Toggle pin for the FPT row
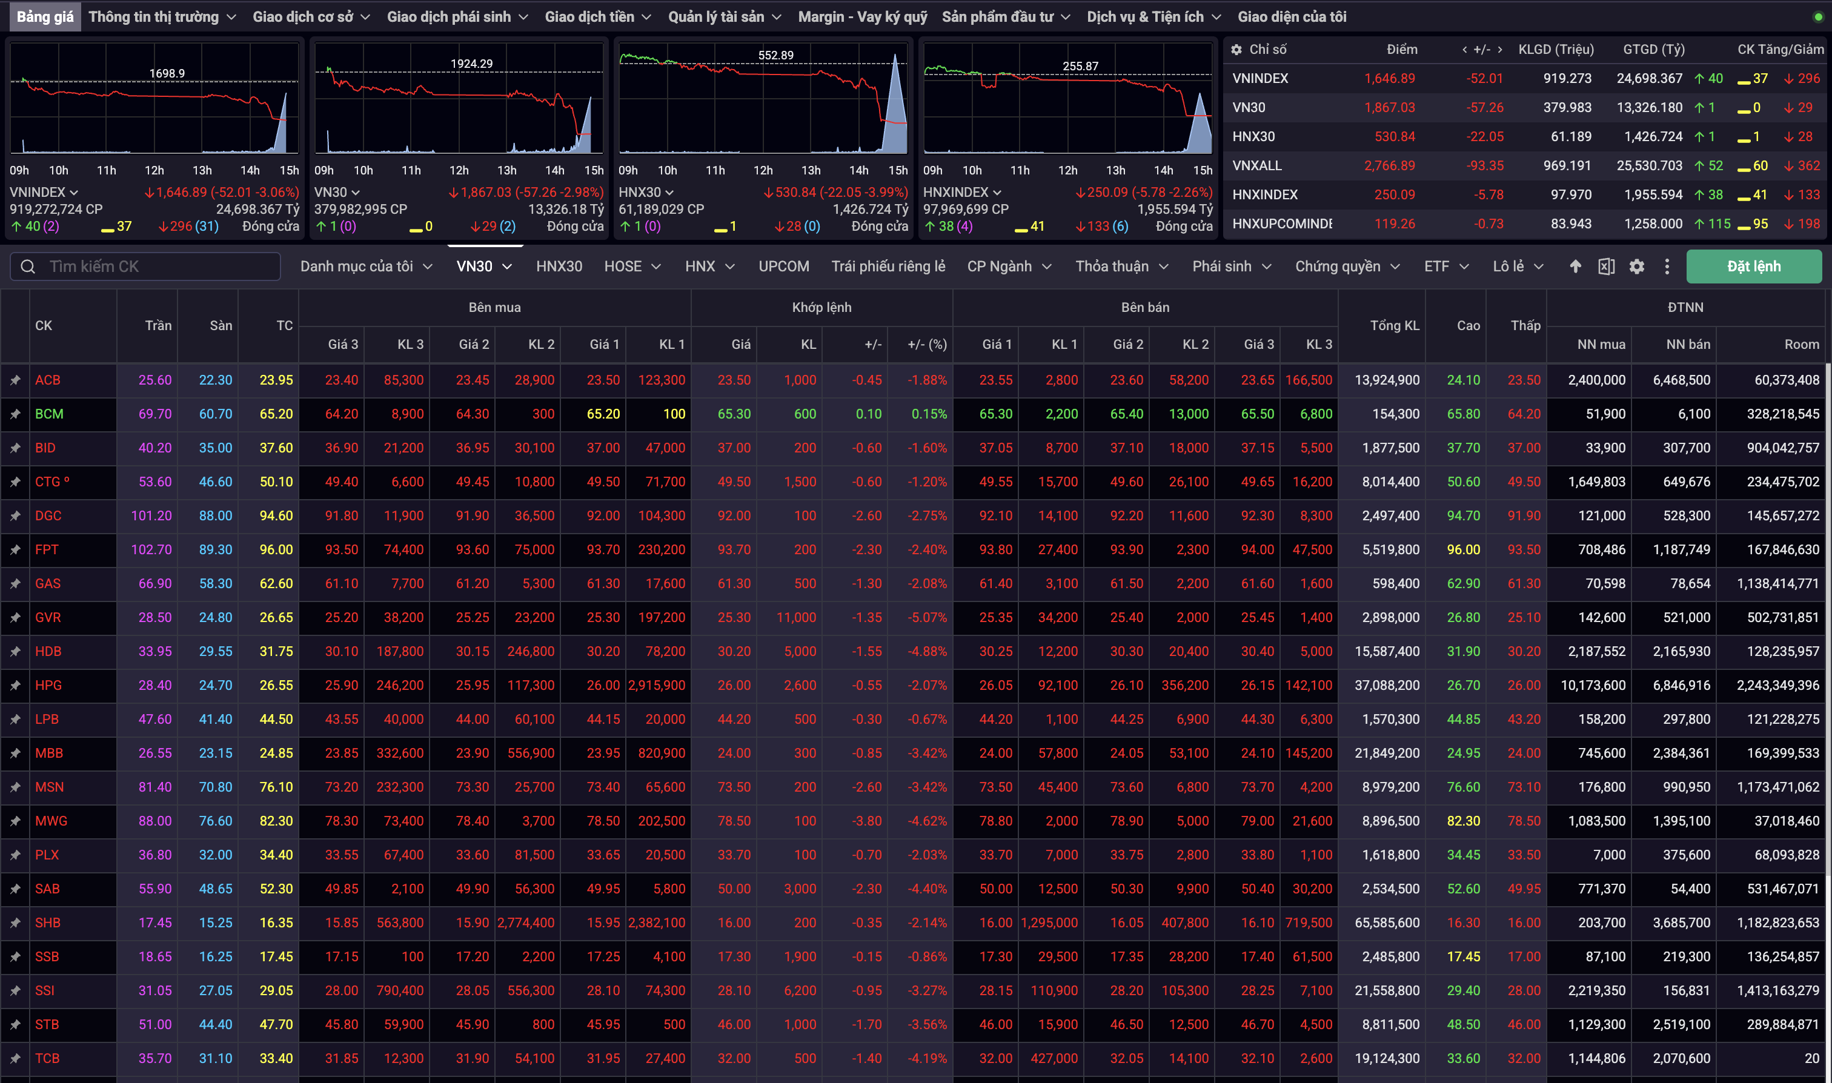 click(x=15, y=549)
